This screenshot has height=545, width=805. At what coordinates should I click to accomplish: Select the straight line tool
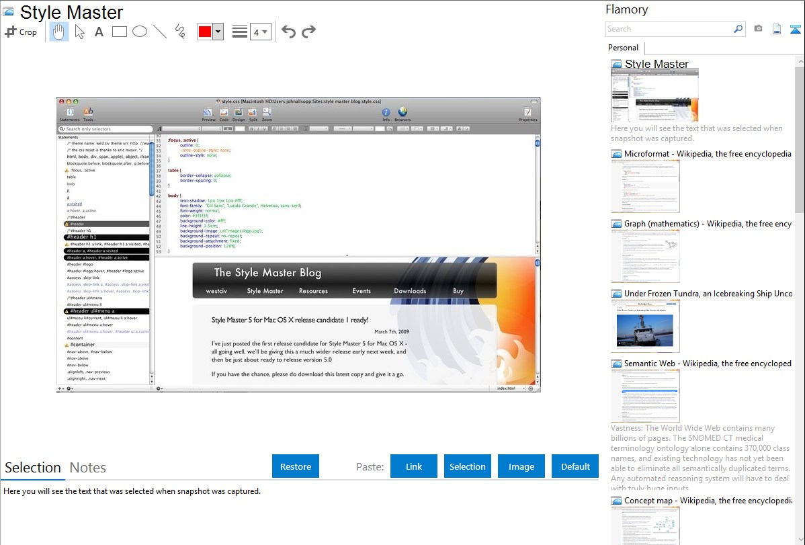pyautogui.click(x=160, y=32)
